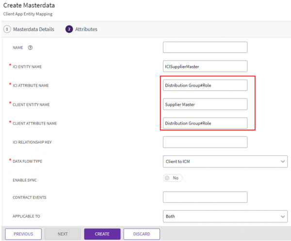
Task: Click the step 2 circle icon
Action: pos(69,29)
